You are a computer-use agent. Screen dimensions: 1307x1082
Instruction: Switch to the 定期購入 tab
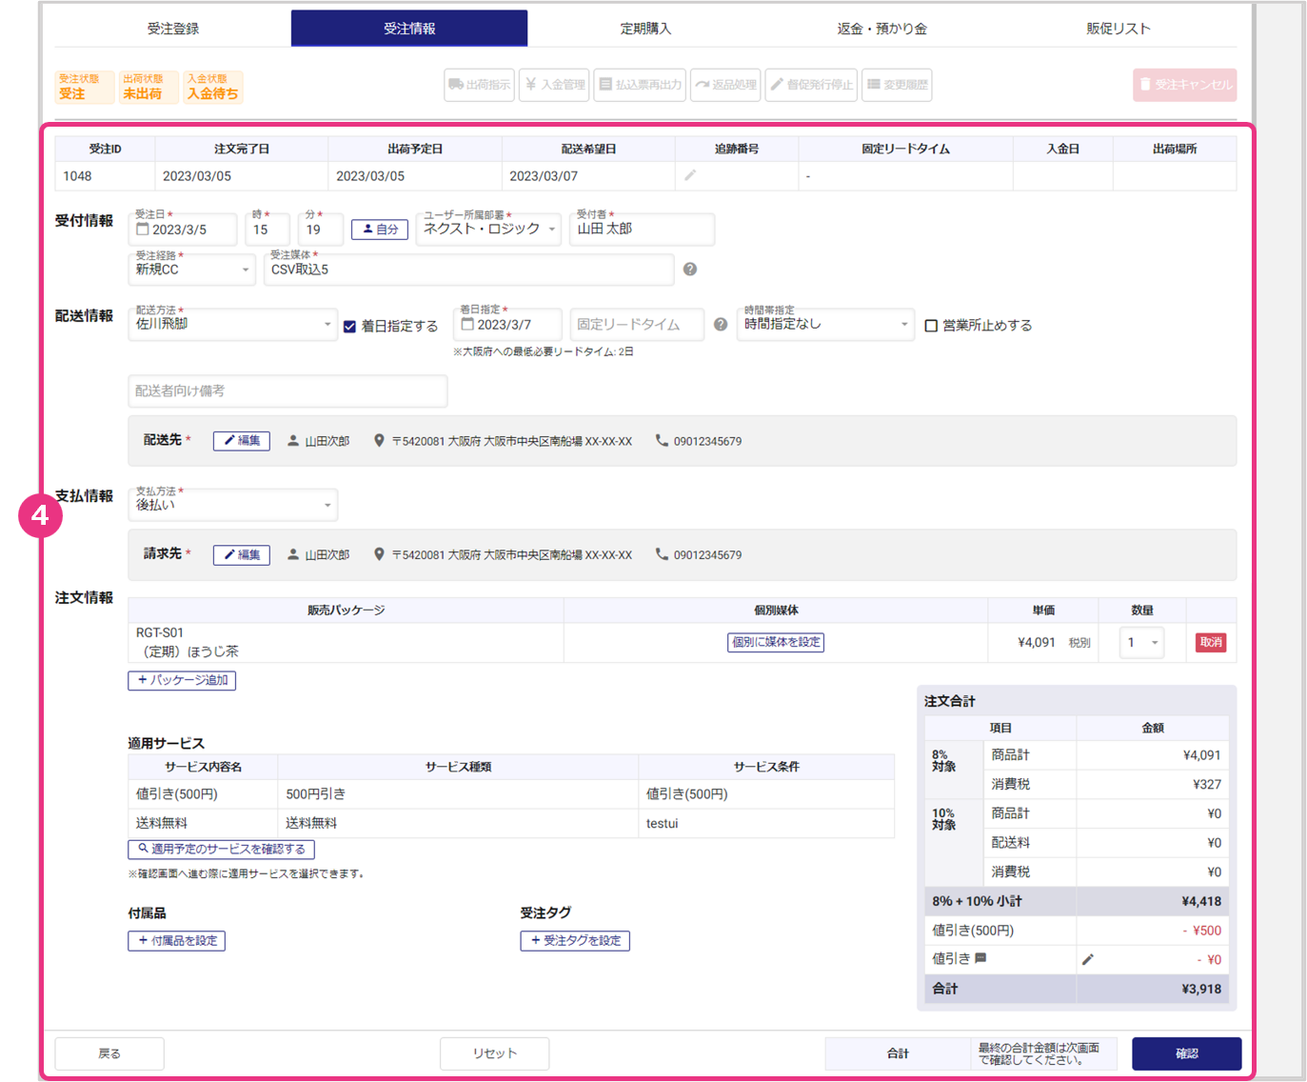645,29
